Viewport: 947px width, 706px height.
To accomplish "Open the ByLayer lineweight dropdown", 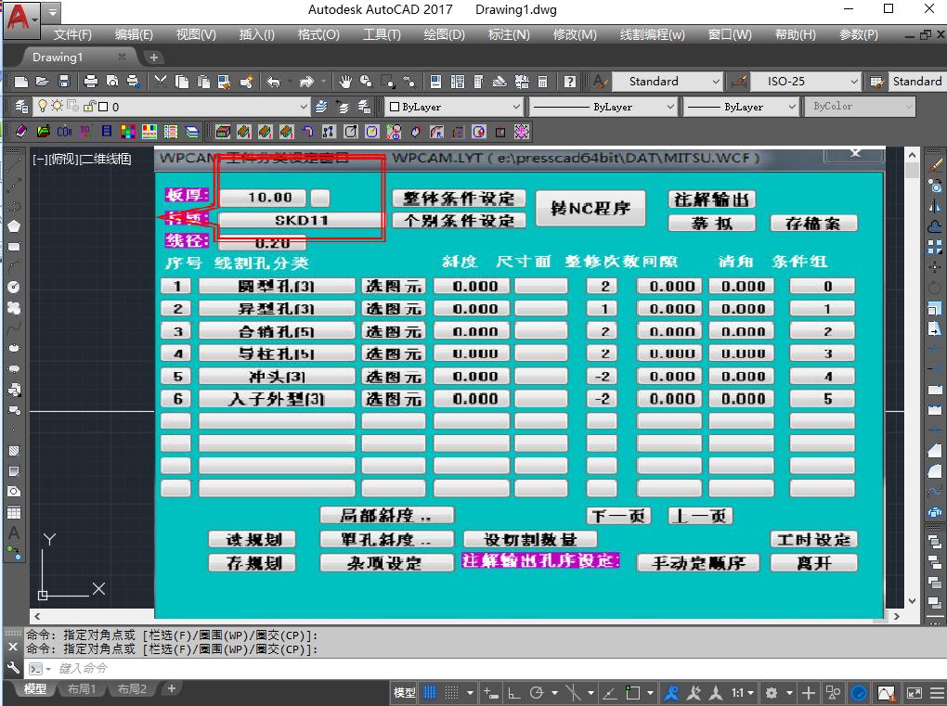I will [742, 107].
